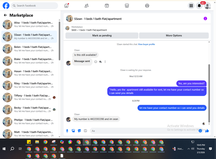This screenshot has height=159, width=216.
Task: Click the message with SSean's phone number
Action: pyautogui.click(x=96, y=119)
